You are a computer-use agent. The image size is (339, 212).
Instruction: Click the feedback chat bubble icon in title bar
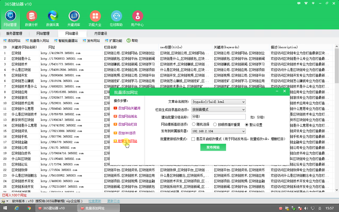(299, 3)
